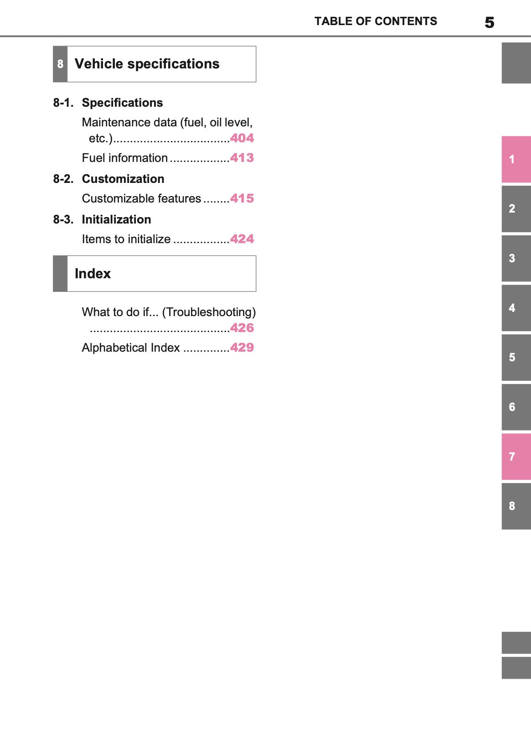Open Alphabetical Index page 429
This screenshot has width=531, height=754.
[x=242, y=348]
